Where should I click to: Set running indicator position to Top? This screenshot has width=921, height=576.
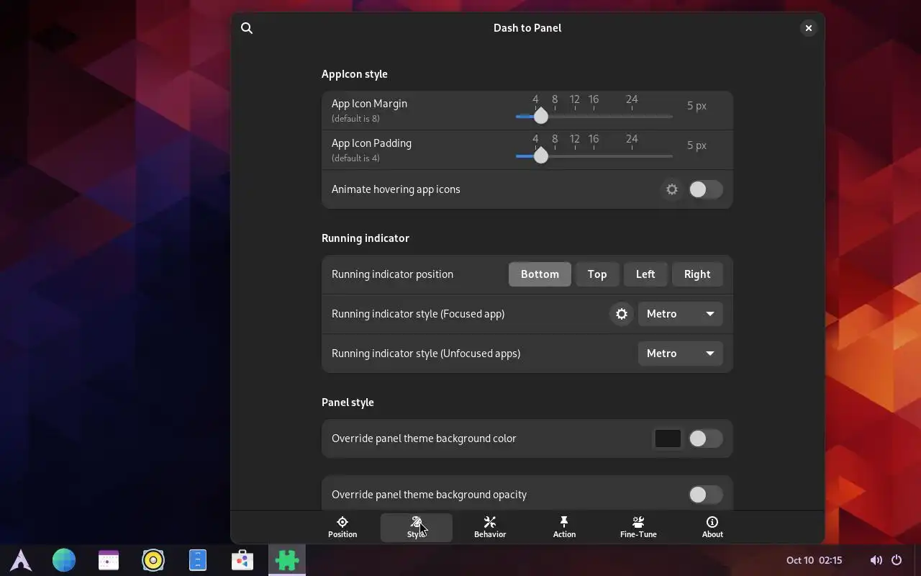tap(597, 274)
